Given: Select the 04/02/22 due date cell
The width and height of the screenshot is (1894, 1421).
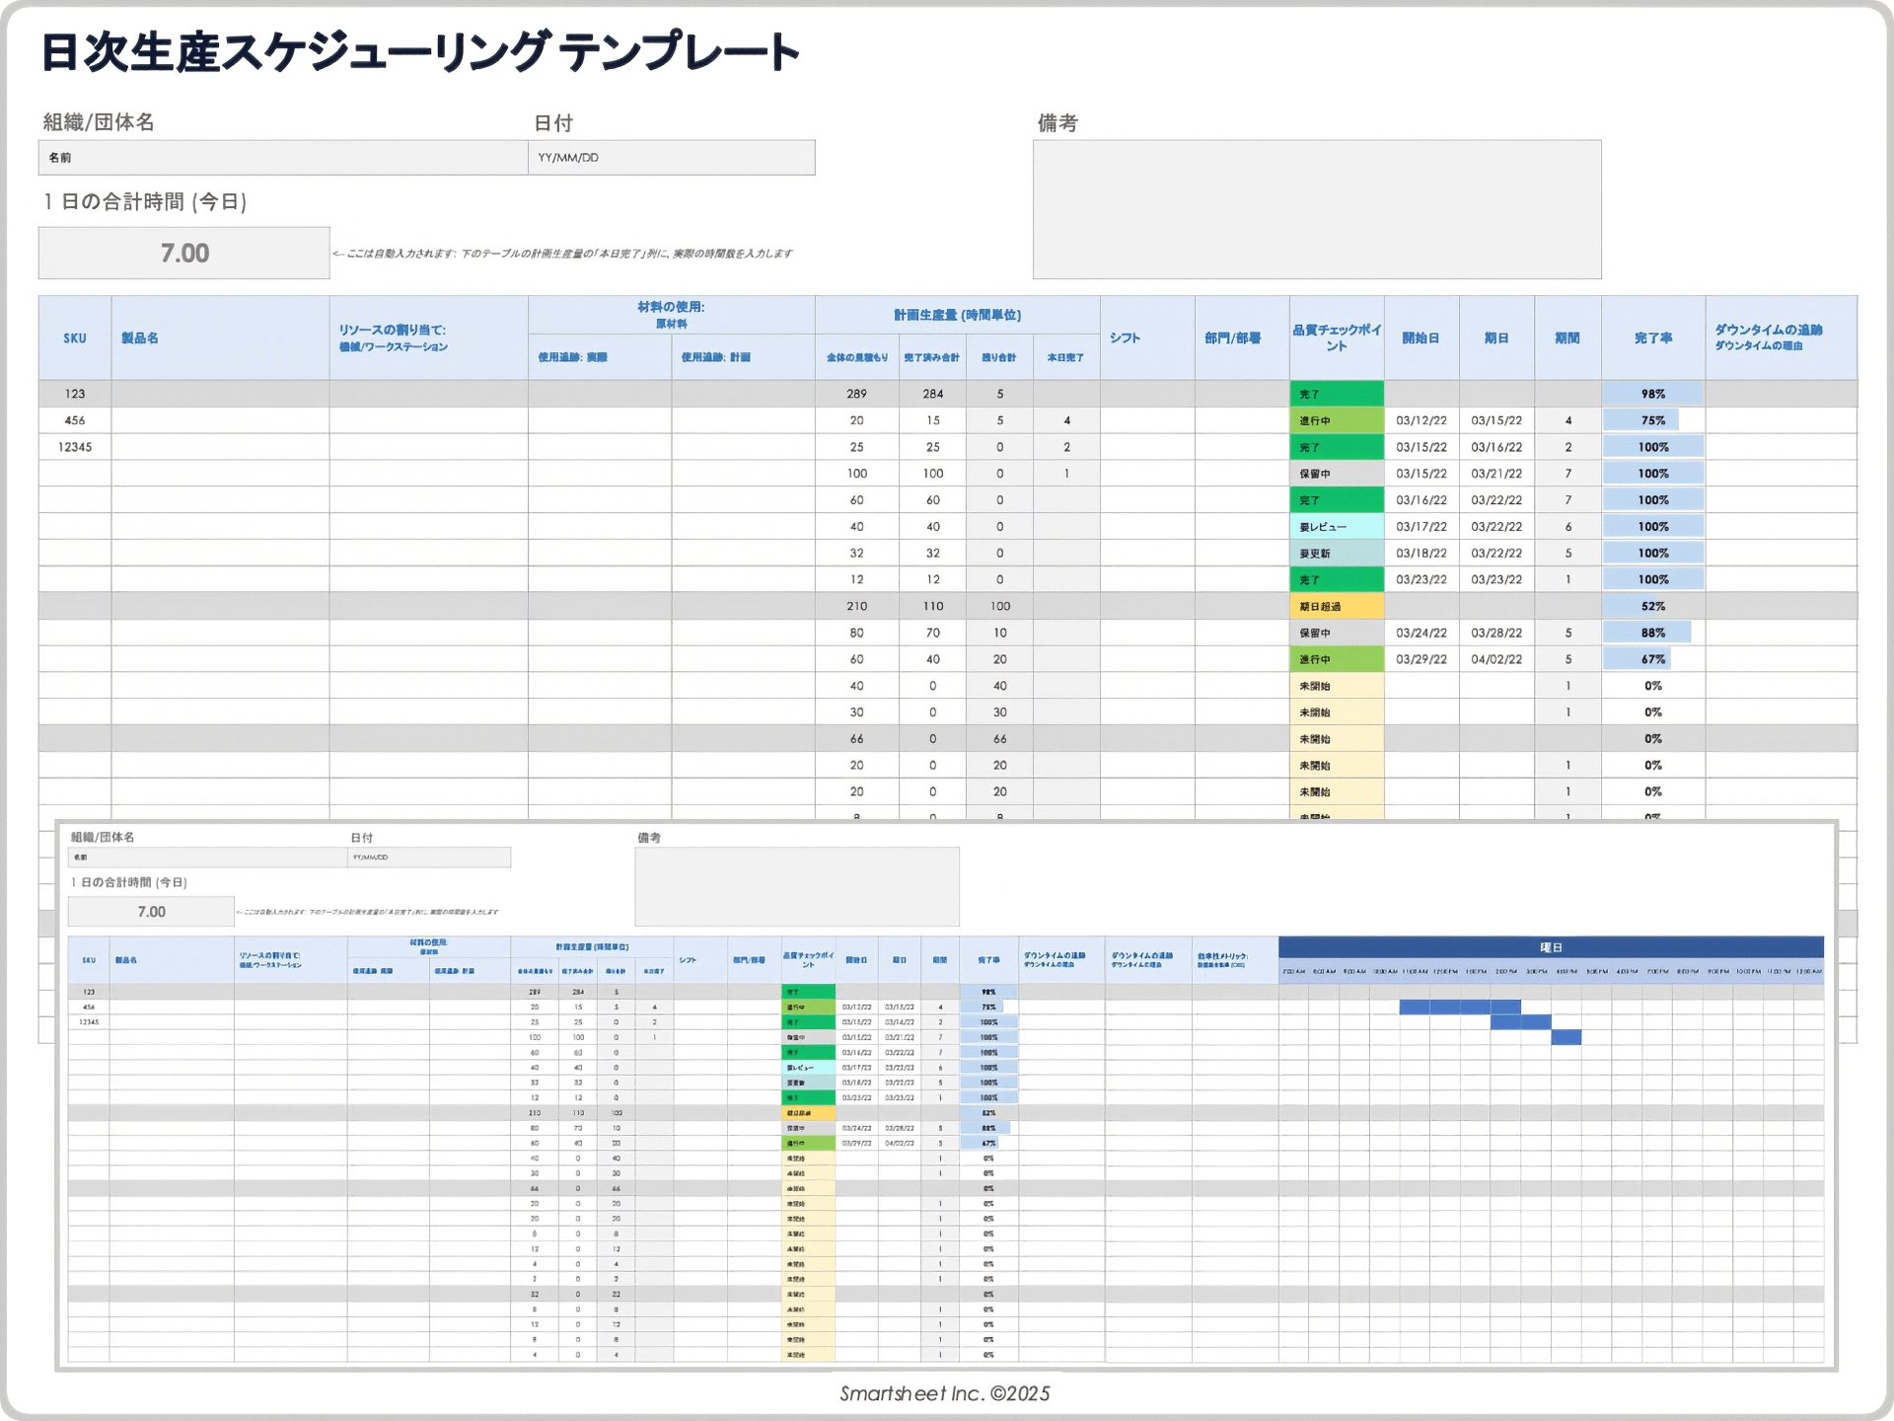Looking at the screenshot, I should pyautogui.click(x=1496, y=659).
